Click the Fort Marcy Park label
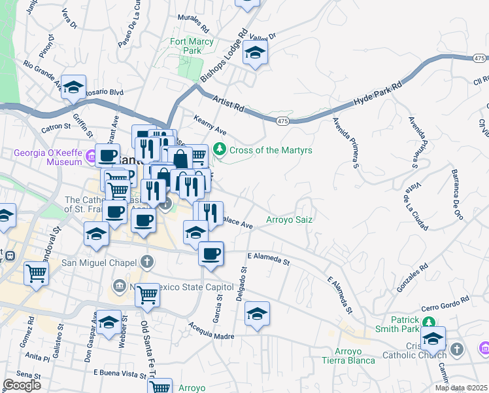Image resolution: width=489 pixels, height=393 pixels. [191, 46]
